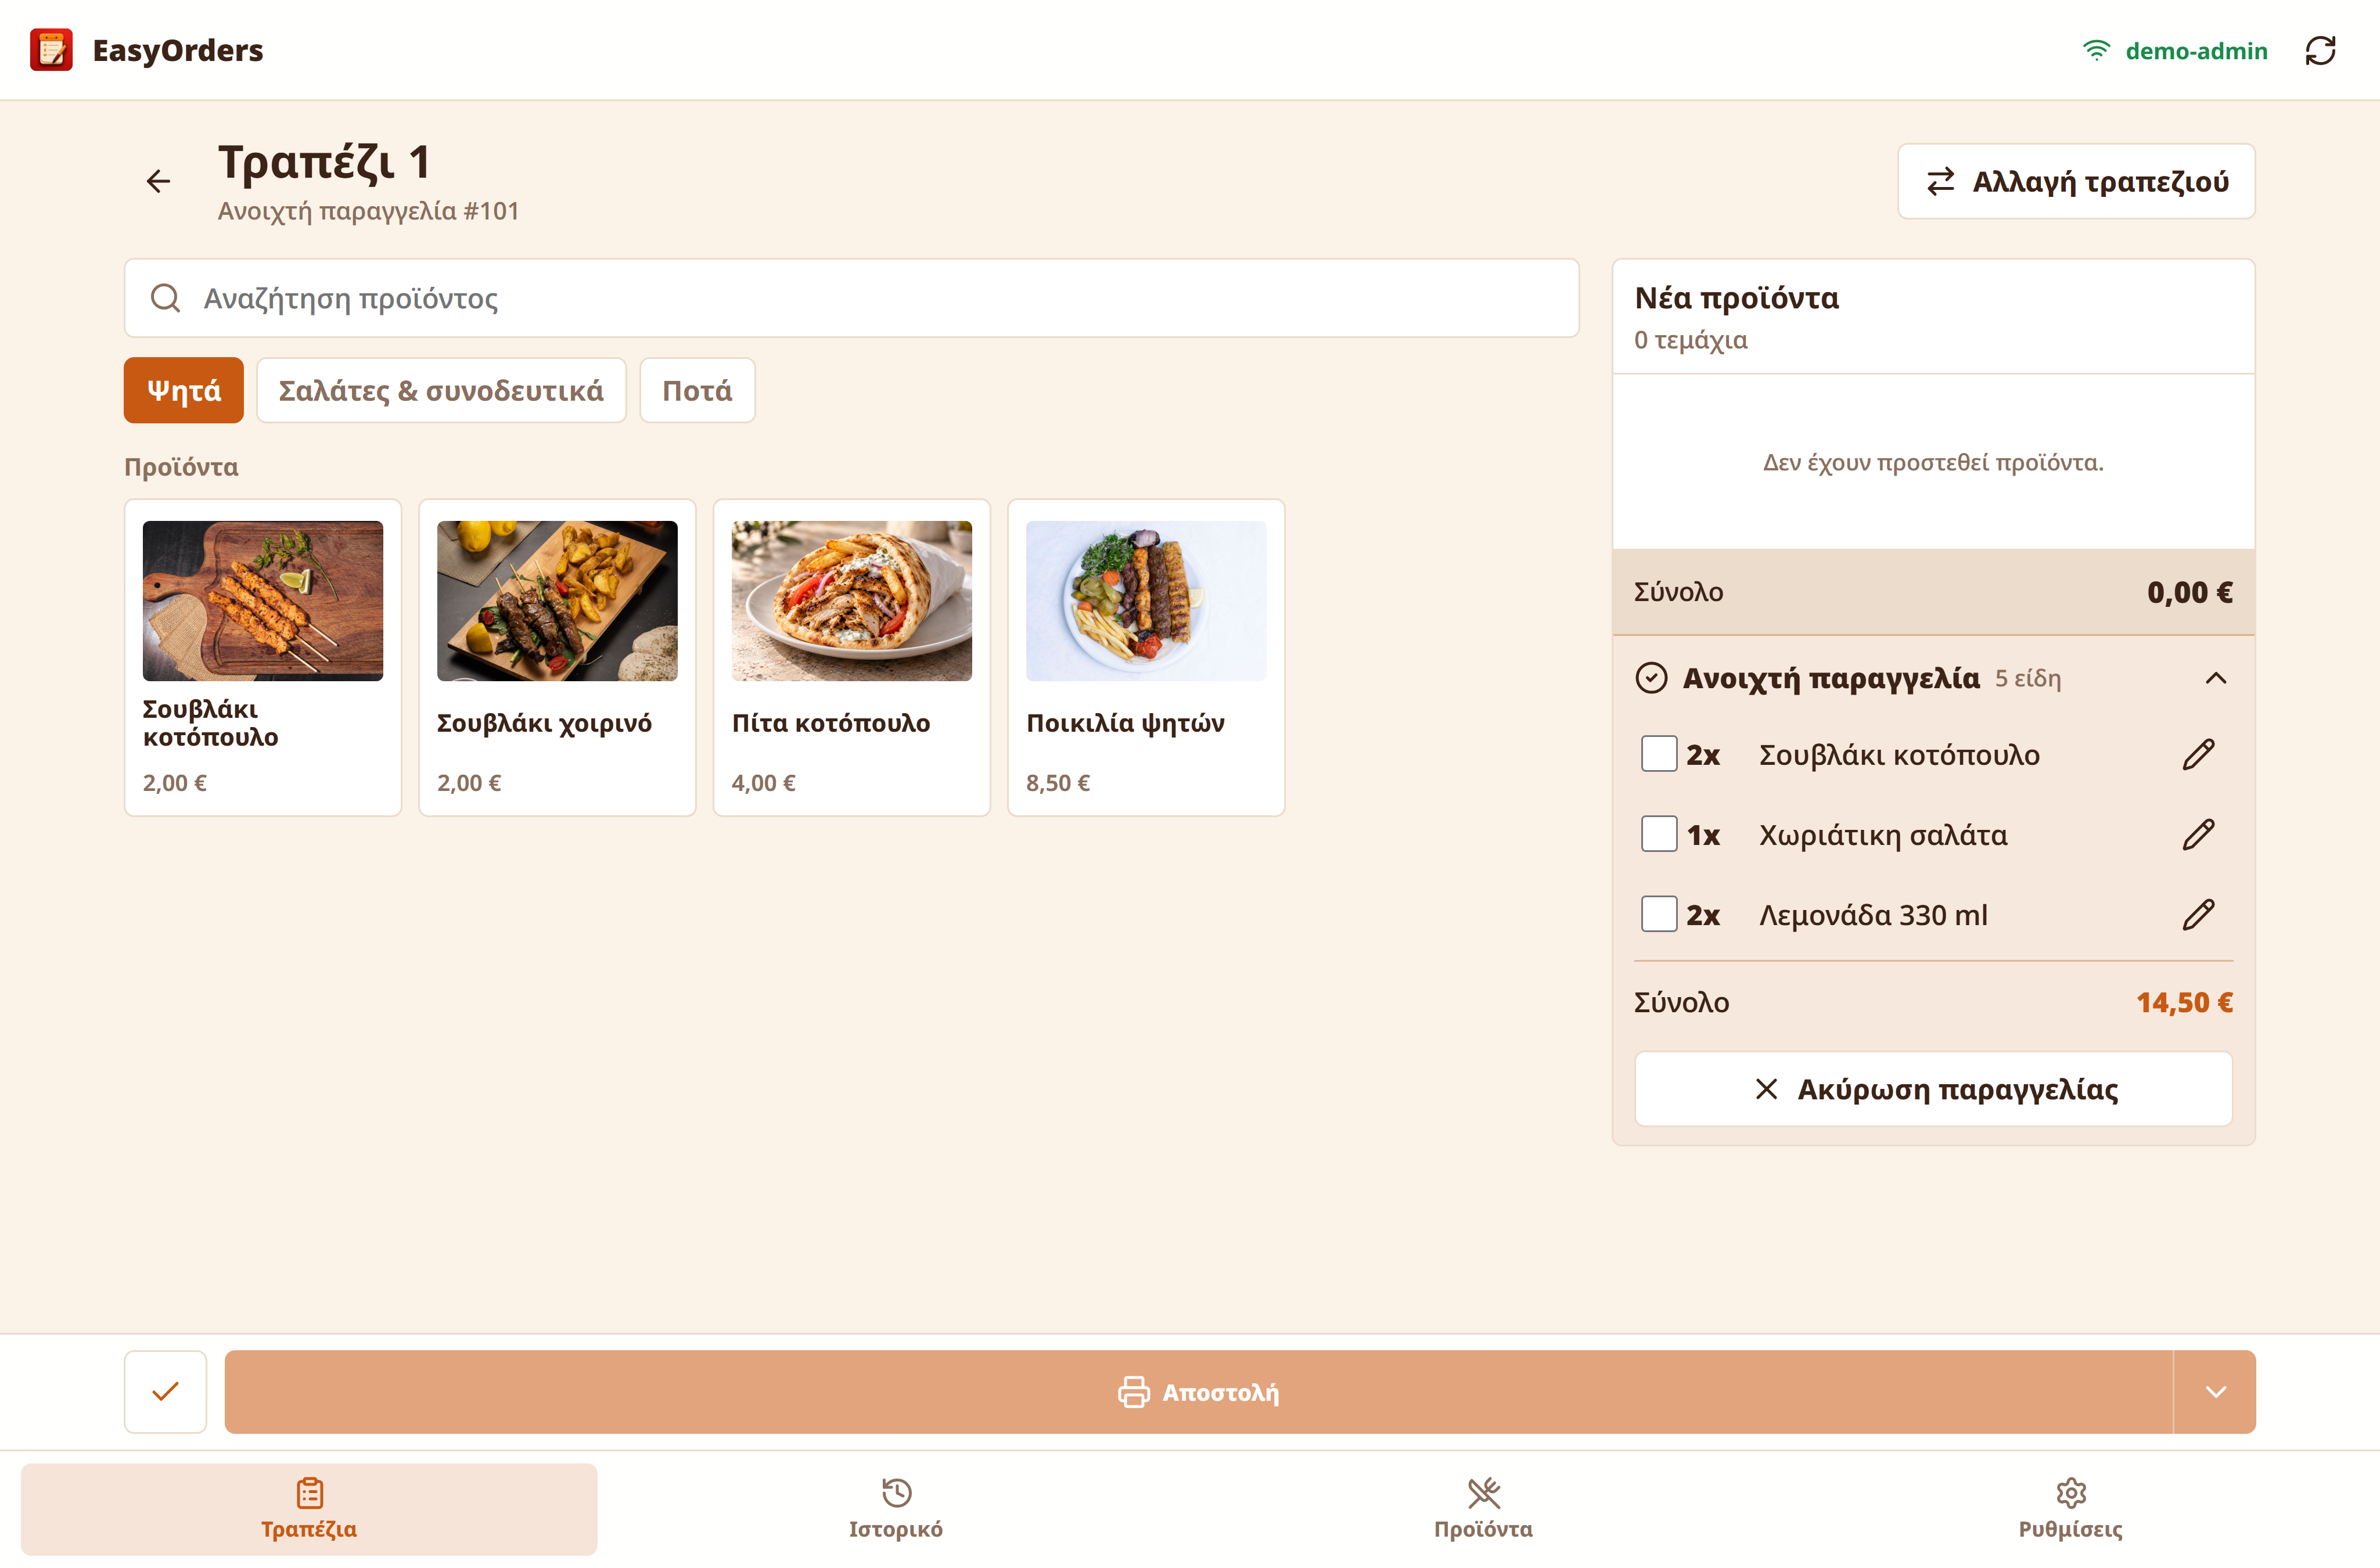Viewport: 2380px width, 1568px height.
Task: Open the Ιστορικό tab
Action: click(896, 1509)
